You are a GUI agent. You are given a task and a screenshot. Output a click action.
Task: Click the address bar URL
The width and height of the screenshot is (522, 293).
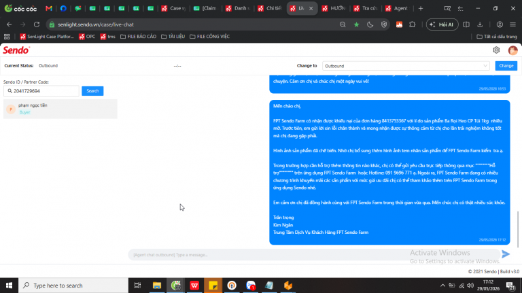(96, 24)
